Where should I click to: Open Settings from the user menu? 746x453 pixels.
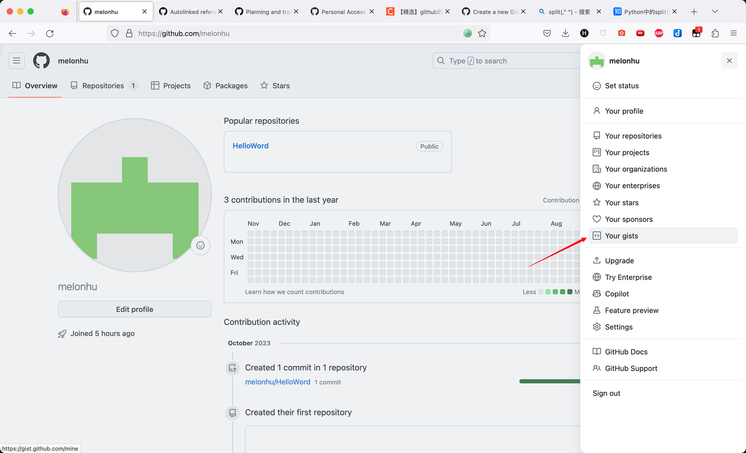pos(663,327)
